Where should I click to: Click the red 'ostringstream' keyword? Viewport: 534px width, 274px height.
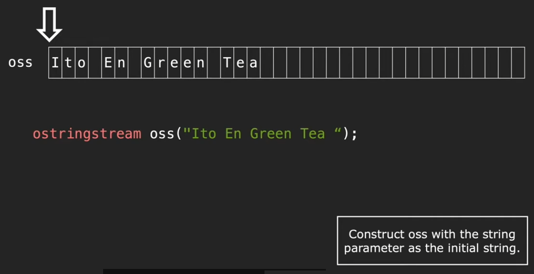click(x=87, y=134)
